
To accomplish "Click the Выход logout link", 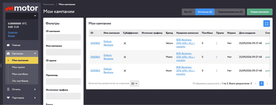I will (11, 36).
